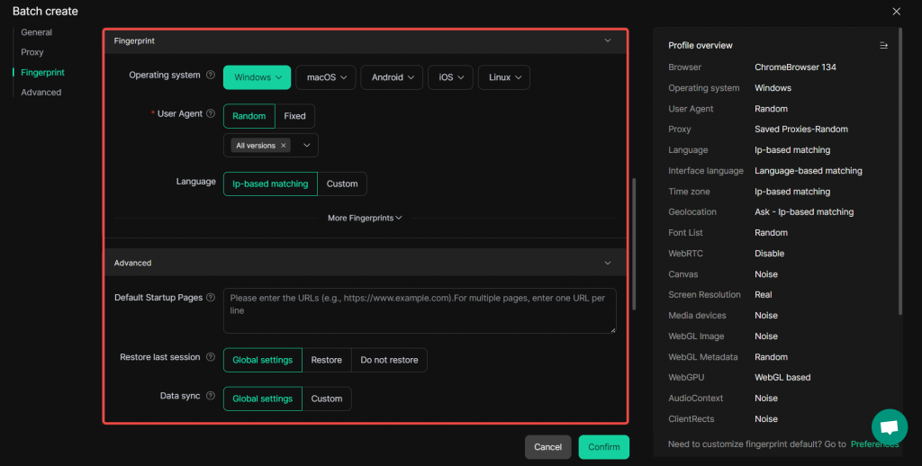Click the Default Startup Pages text area
922x466 pixels.
tap(420, 310)
